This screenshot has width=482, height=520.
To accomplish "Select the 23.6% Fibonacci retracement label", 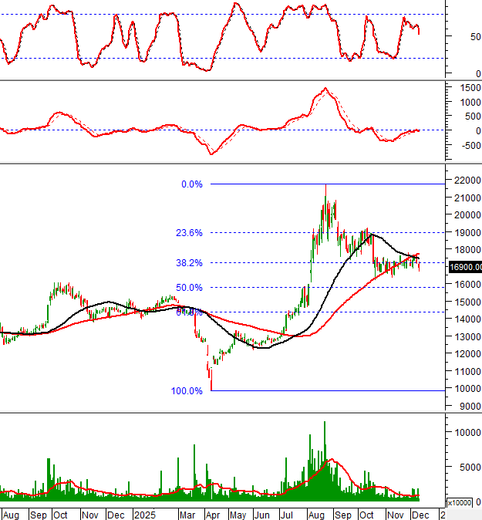I will click(x=190, y=232).
